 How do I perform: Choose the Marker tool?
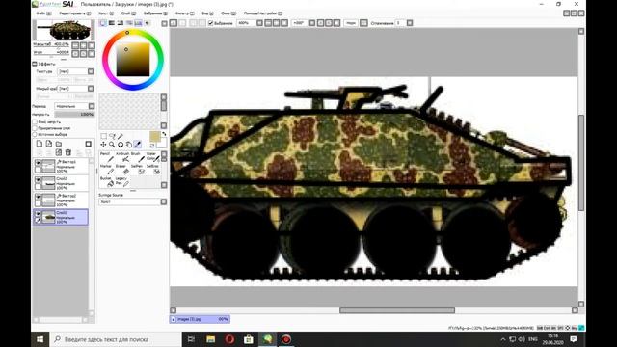click(107, 170)
